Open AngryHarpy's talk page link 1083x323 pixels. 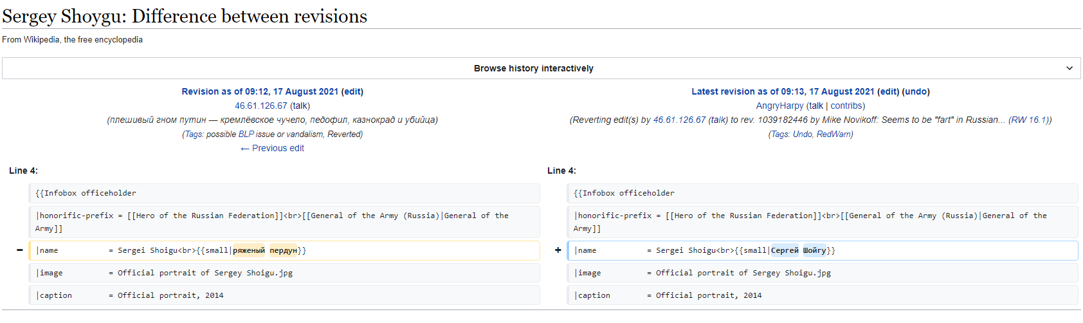point(816,106)
